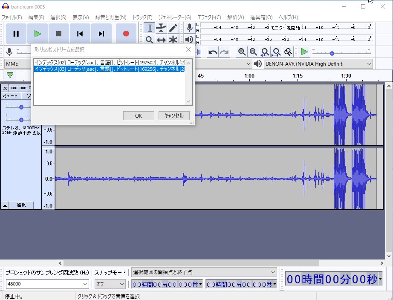Select stream インデックス[02] in the list
This screenshot has height=300, width=393.
(110, 63)
